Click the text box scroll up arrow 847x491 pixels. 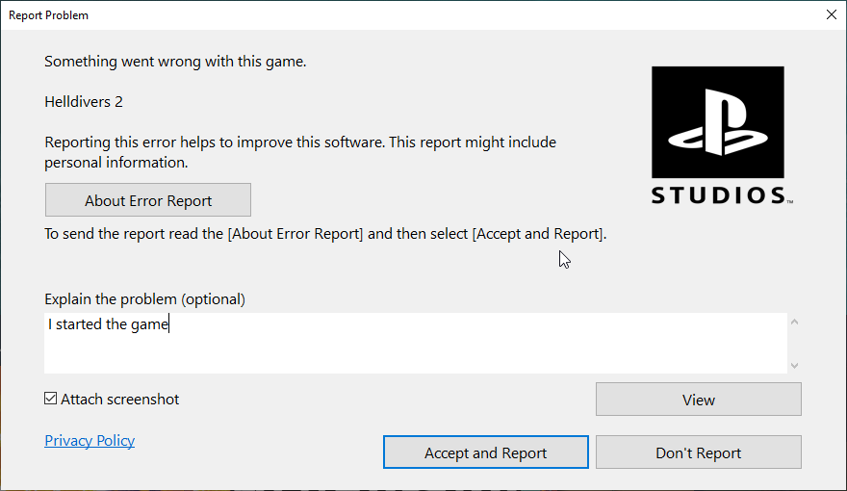pos(794,322)
